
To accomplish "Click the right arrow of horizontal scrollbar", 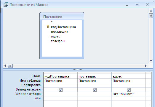I will point(146,66).
